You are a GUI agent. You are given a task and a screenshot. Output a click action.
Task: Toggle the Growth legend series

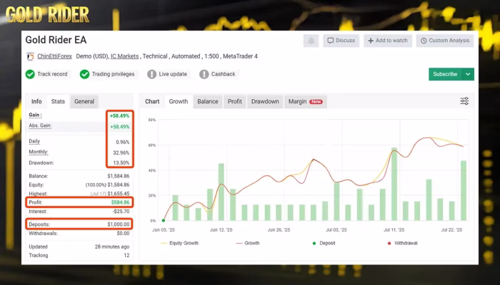point(248,243)
